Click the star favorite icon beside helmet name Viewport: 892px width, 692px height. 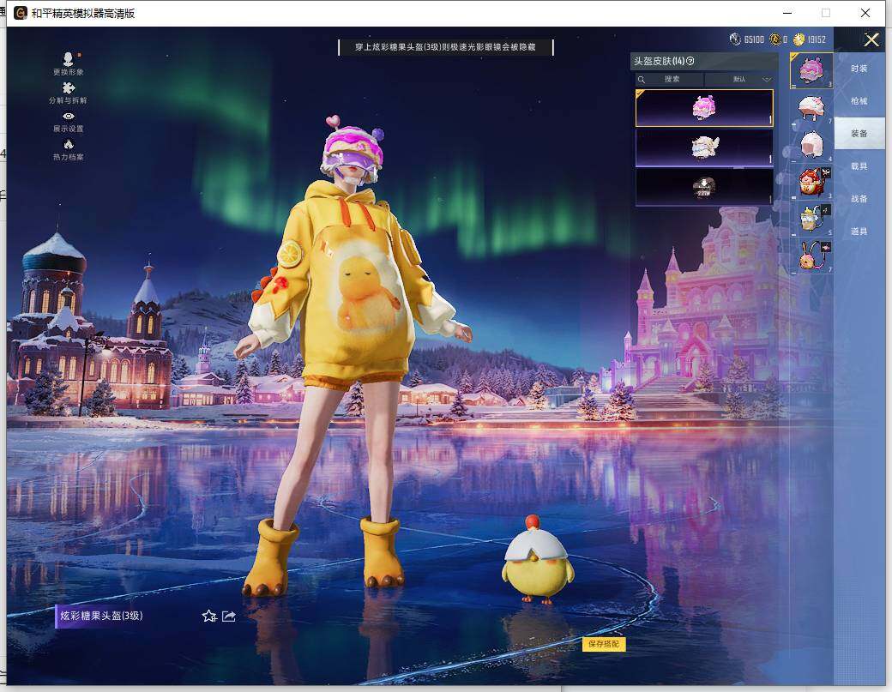point(209,617)
